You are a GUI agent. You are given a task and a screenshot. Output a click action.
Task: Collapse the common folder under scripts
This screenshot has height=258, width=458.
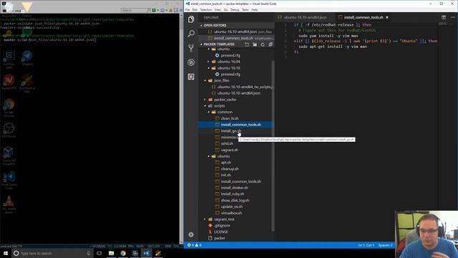(225, 112)
